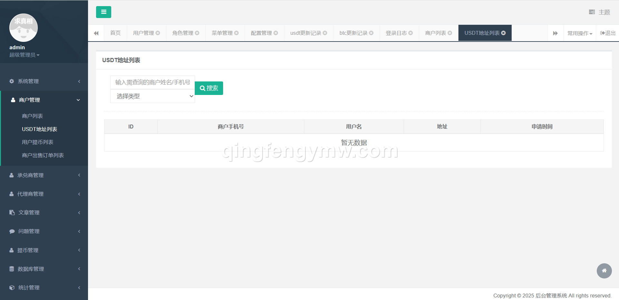Open 商户列表 in the sidebar

(32, 116)
